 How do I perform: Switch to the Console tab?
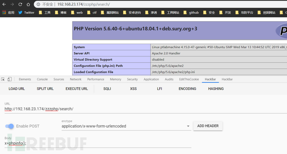coord(42,79)
